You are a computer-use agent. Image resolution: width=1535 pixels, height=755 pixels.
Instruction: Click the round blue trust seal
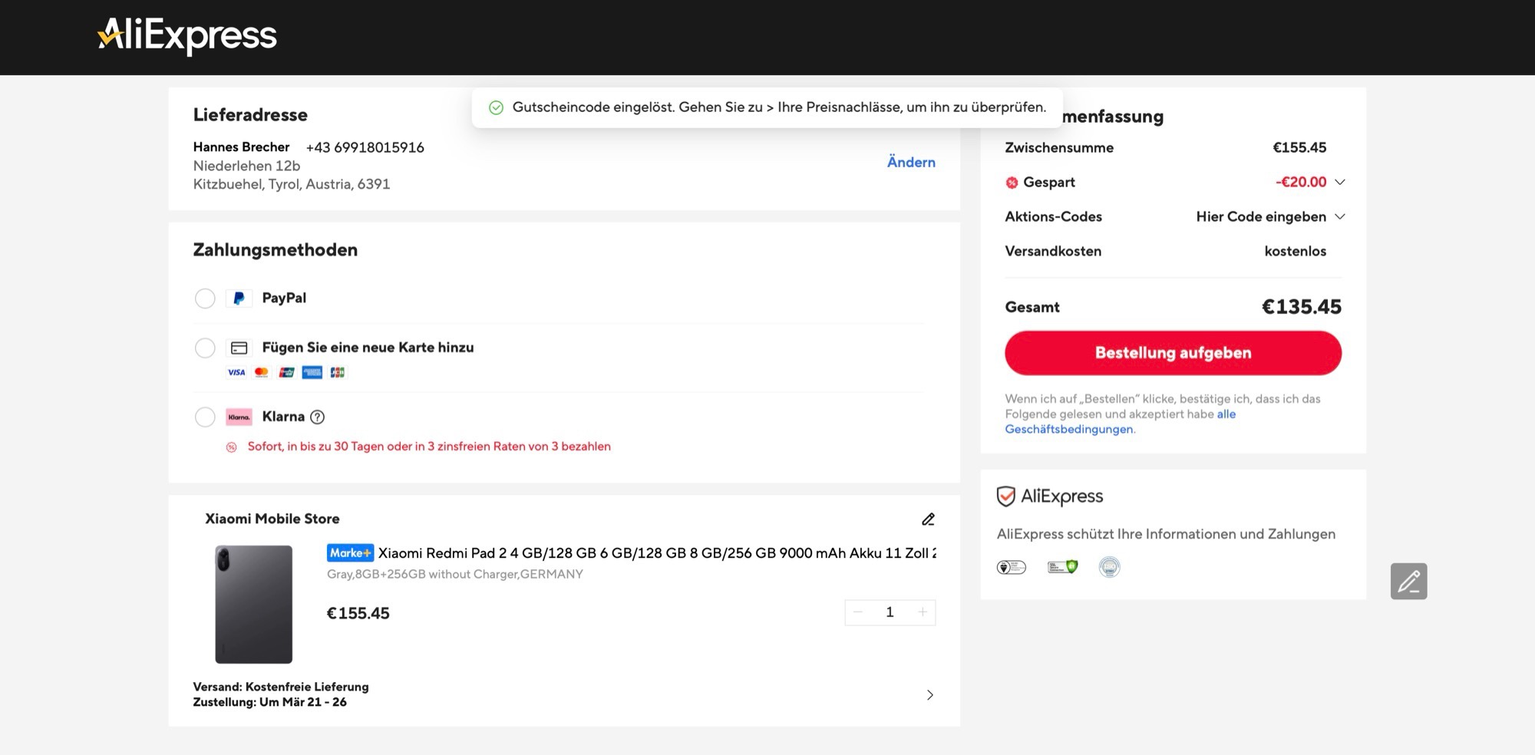click(1110, 567)
